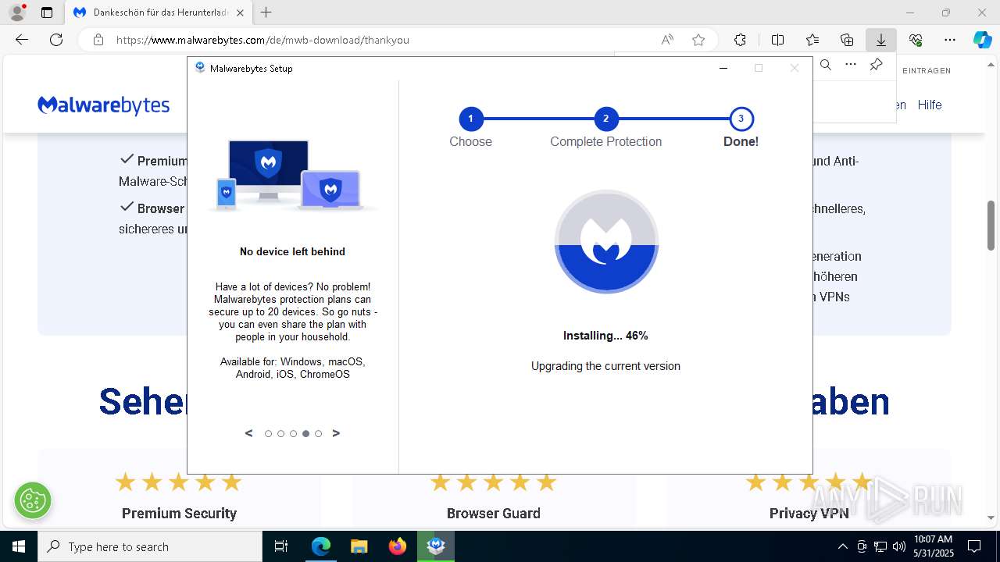Select the first carousel dot indicator

(268, 434)
